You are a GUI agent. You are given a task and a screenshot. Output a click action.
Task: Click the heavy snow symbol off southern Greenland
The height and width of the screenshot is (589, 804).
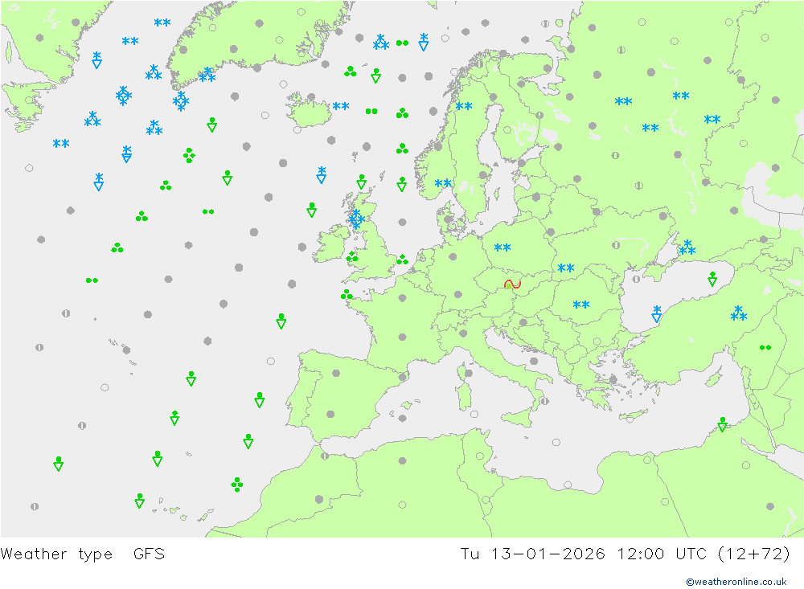(x=180, y=101)
